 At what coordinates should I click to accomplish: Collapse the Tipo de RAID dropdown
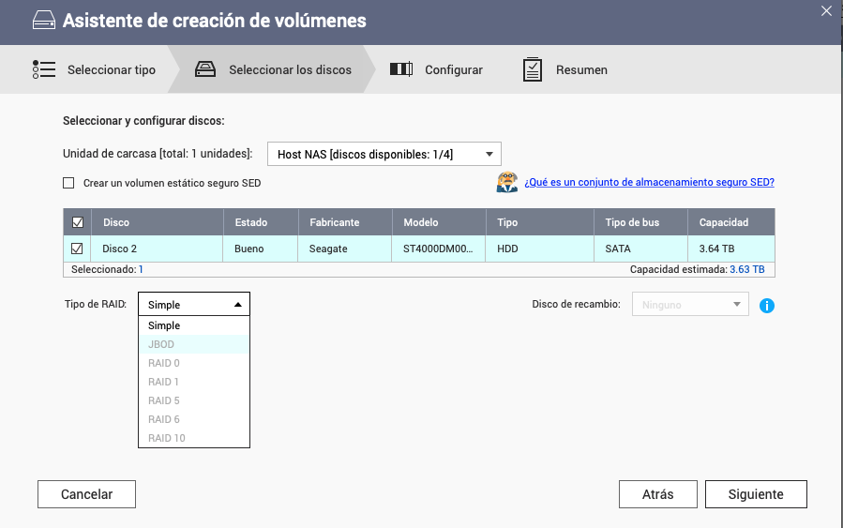194,305
